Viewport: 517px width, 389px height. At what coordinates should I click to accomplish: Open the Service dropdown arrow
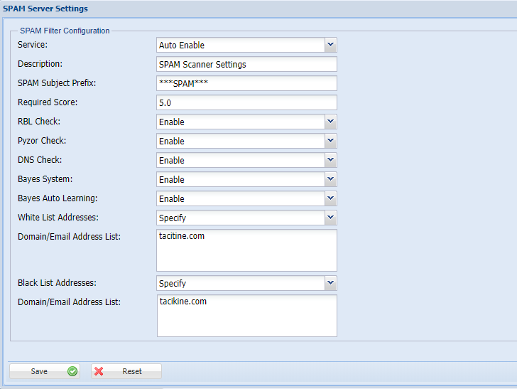(x=330, y=45)
